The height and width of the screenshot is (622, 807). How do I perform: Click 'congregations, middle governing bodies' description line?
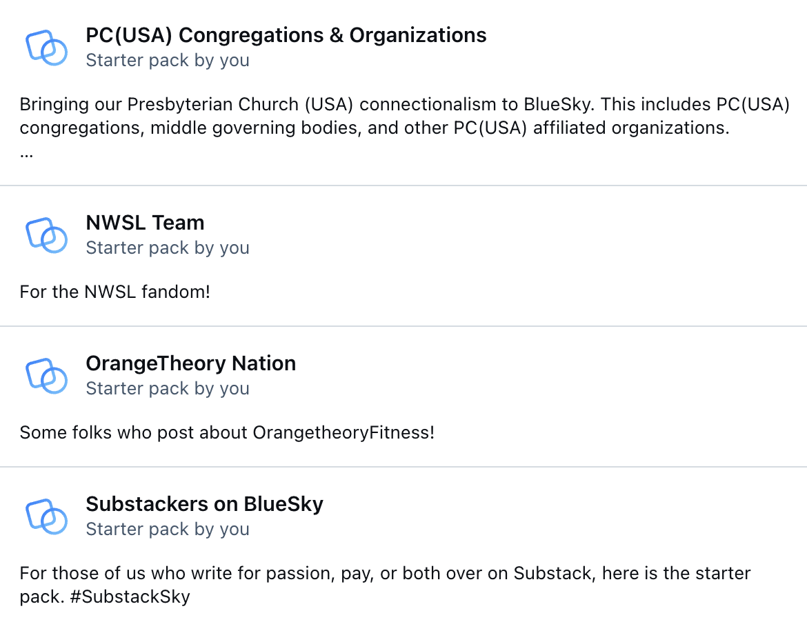375,128
